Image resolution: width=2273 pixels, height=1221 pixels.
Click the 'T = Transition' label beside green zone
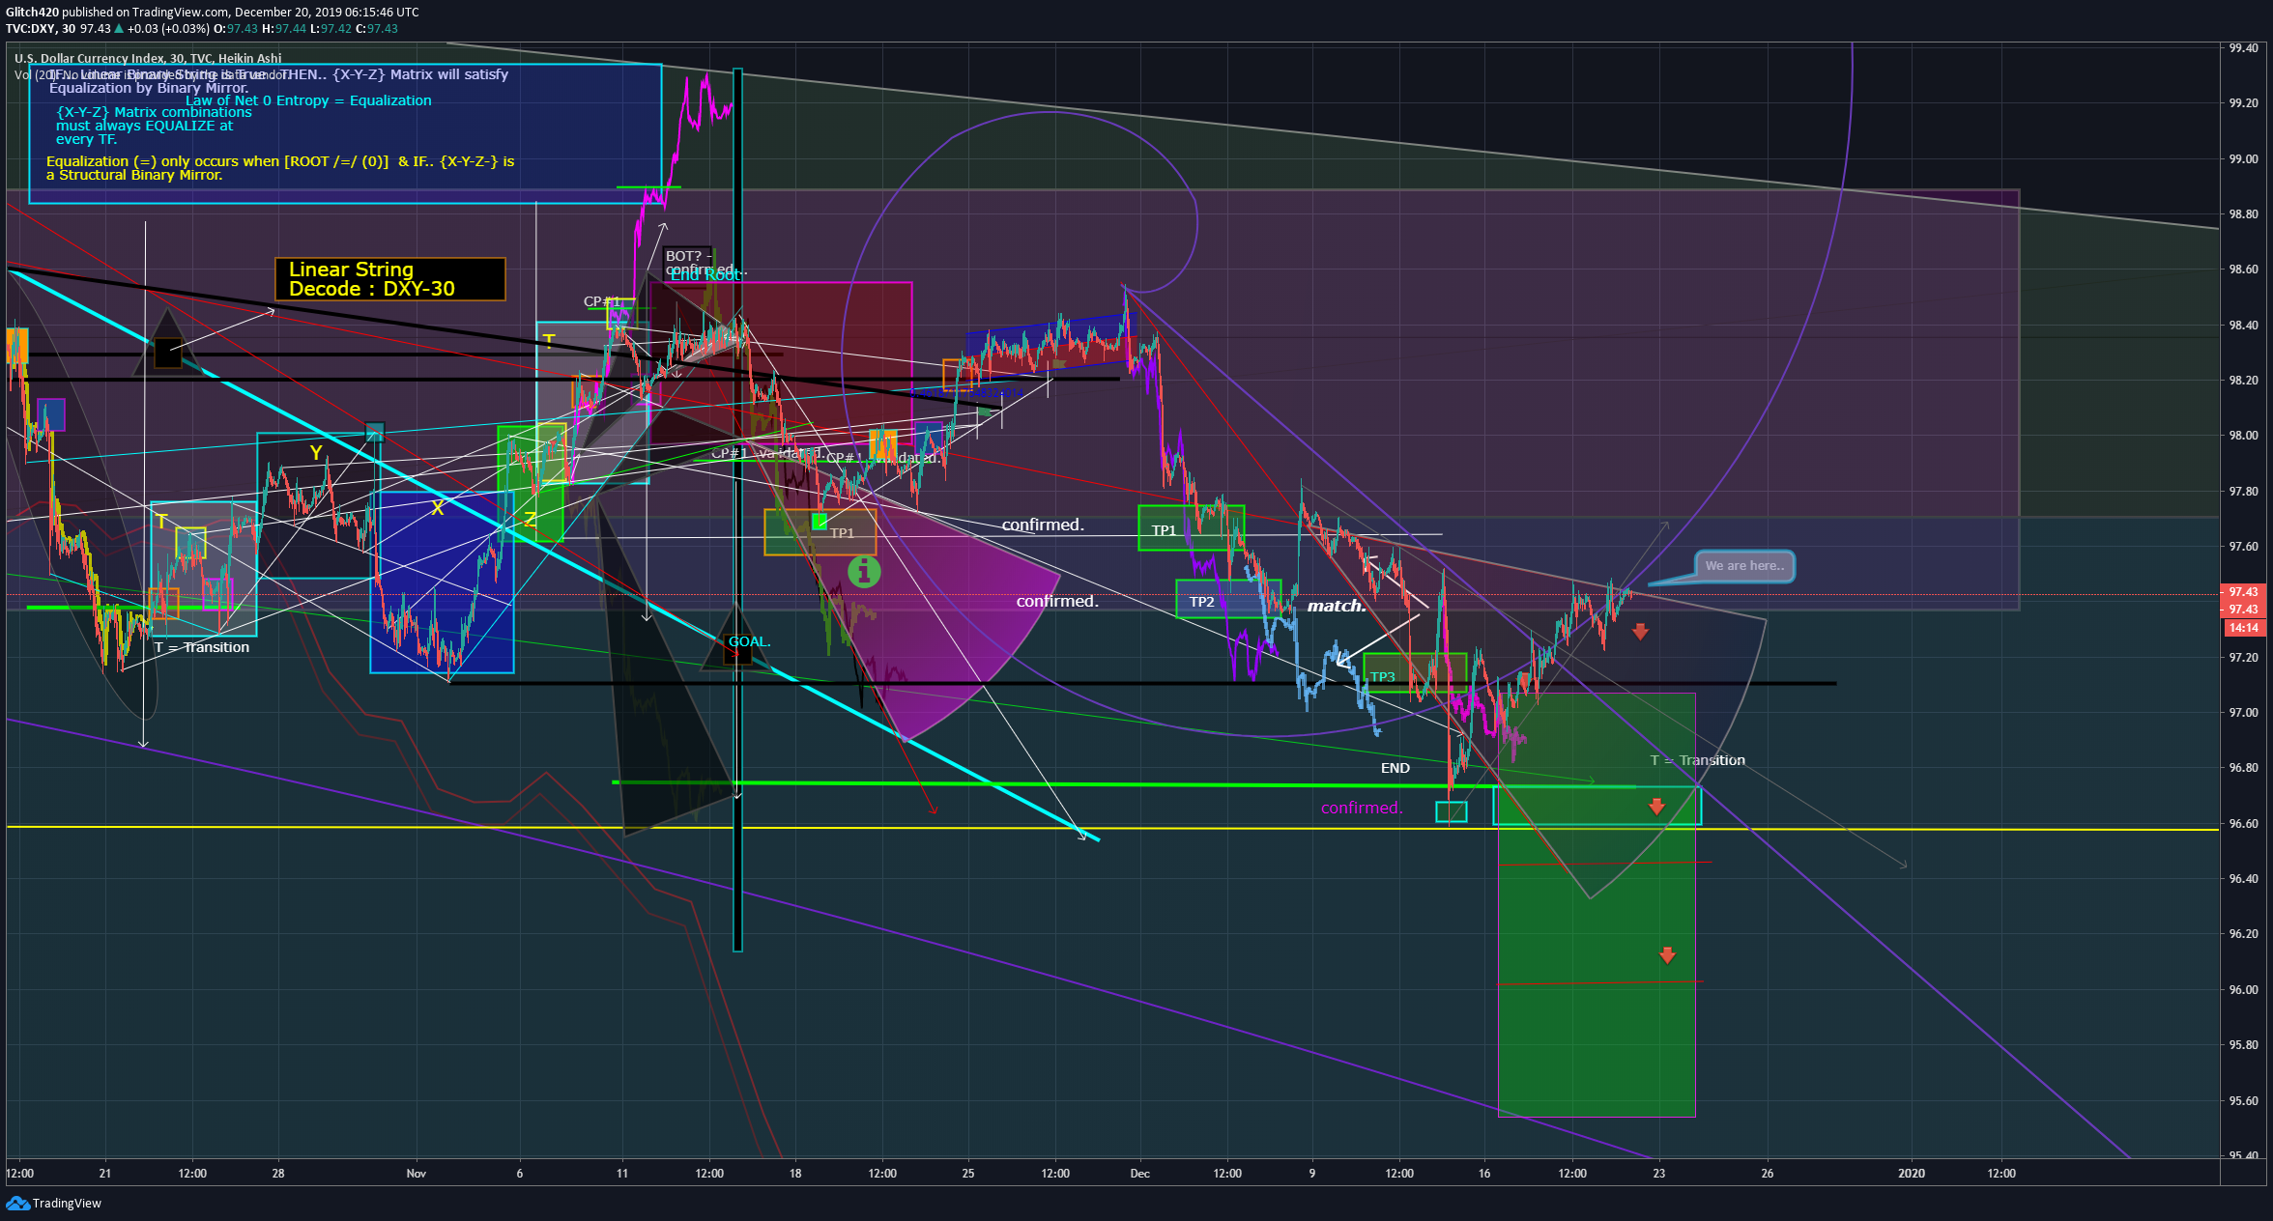click(1697, 760)
